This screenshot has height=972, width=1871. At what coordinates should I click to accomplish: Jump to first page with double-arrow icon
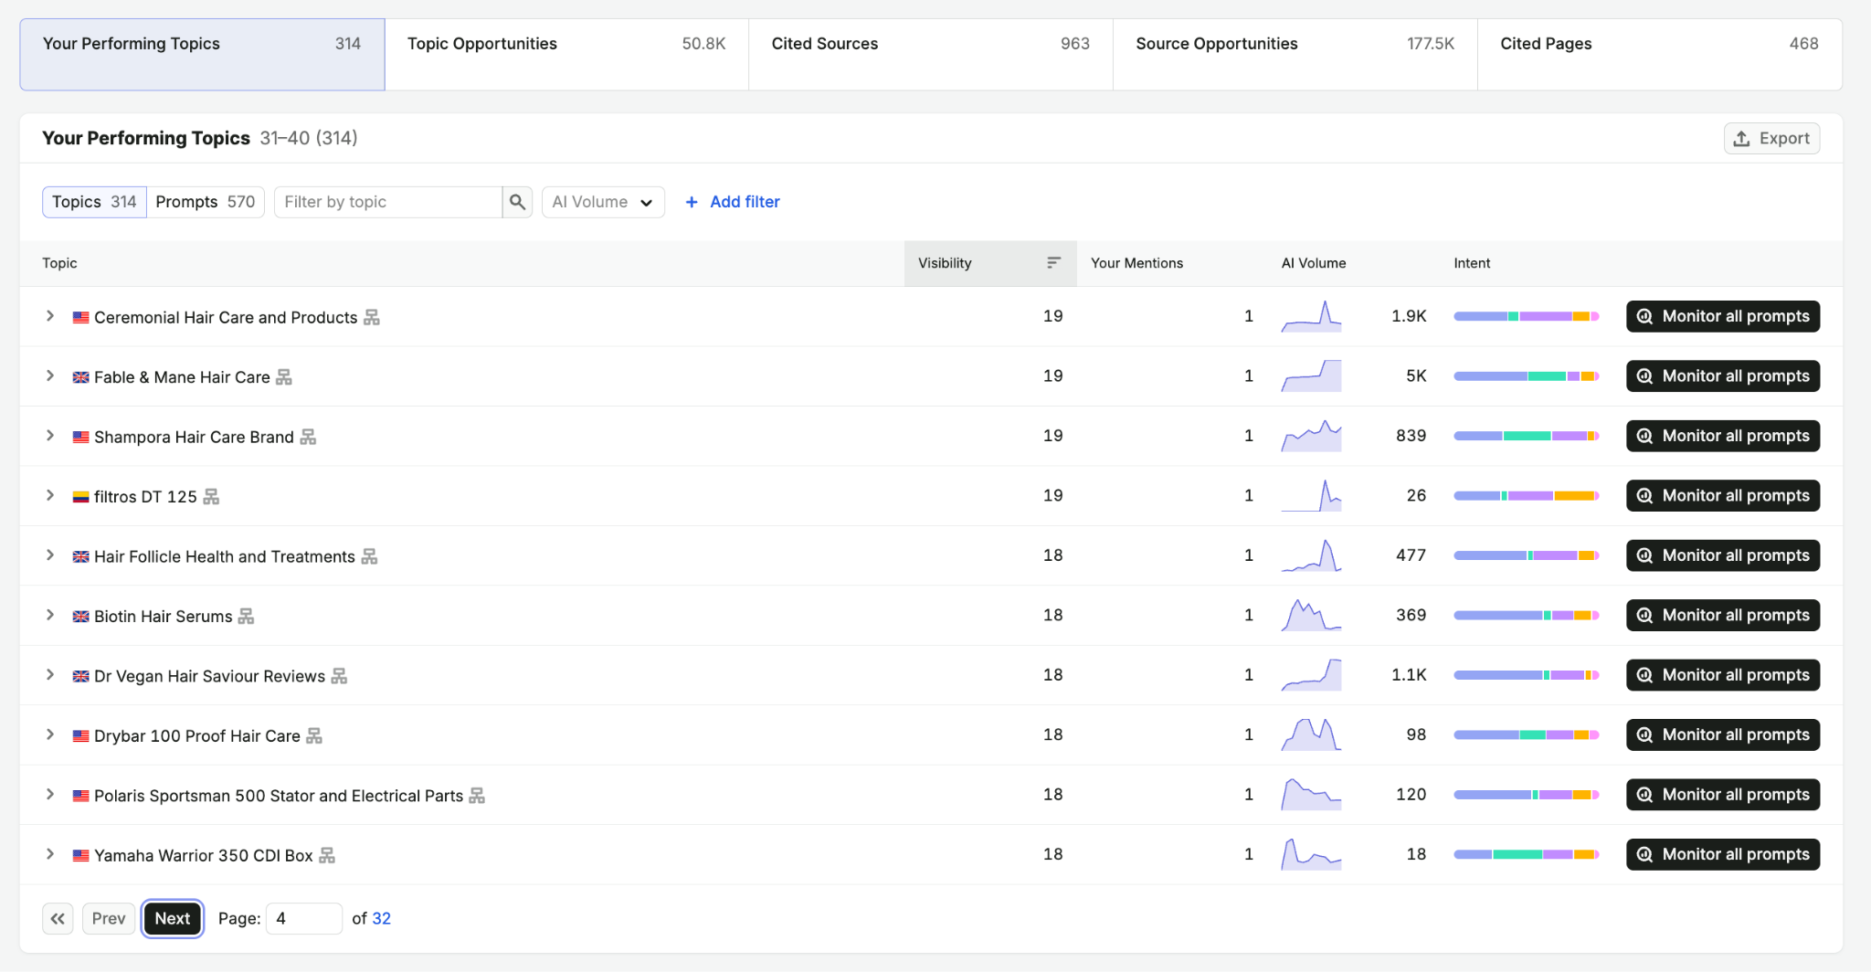tap(58, 919)
